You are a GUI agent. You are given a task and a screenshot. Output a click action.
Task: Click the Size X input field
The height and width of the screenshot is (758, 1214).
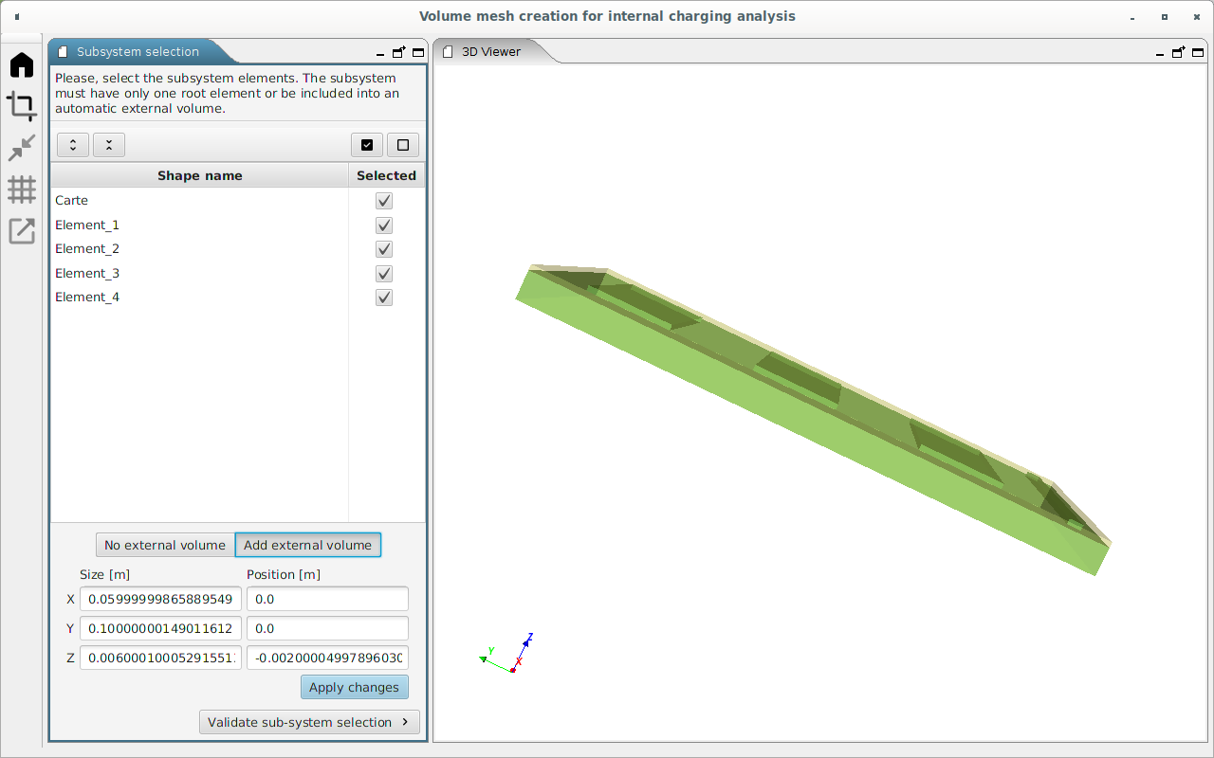click(160, 599)
